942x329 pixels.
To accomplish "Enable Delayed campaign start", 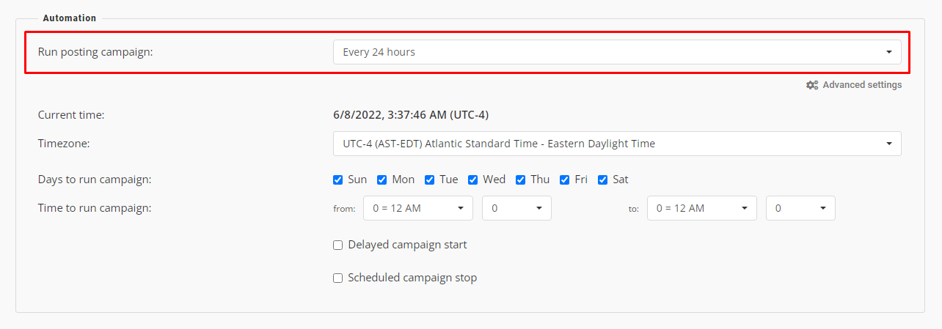I will click(338, 245).
